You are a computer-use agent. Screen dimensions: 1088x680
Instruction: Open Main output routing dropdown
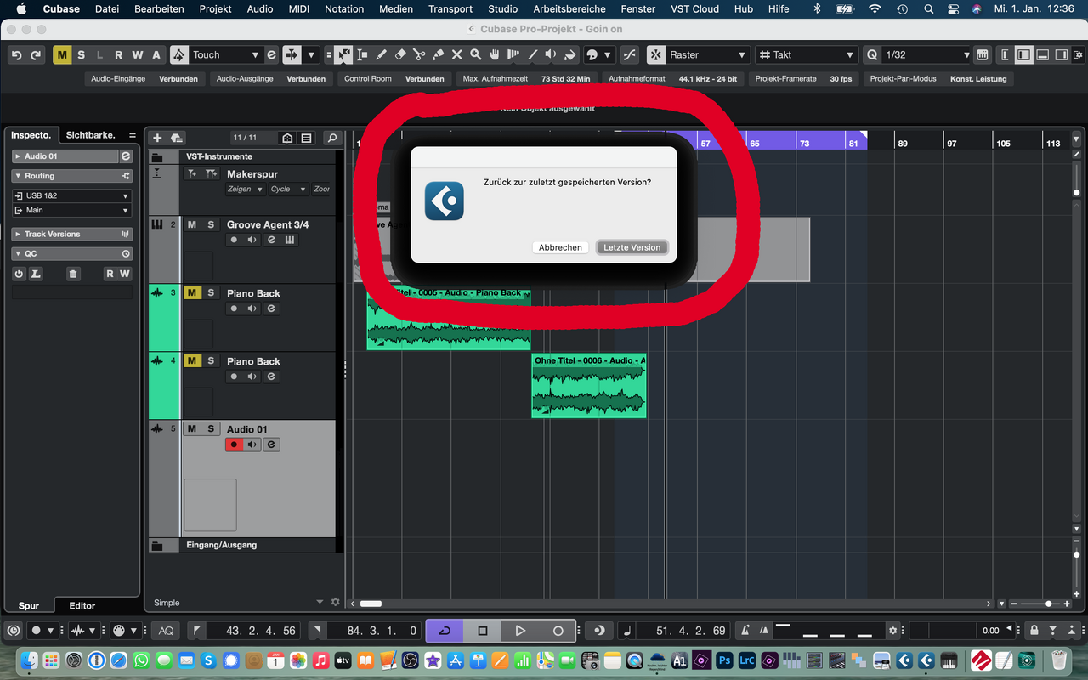[72, 210]
